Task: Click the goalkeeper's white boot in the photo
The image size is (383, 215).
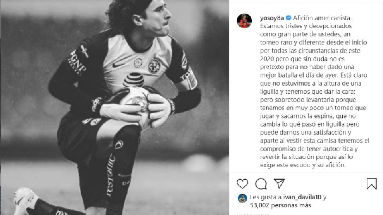Action: pos(25,200)
